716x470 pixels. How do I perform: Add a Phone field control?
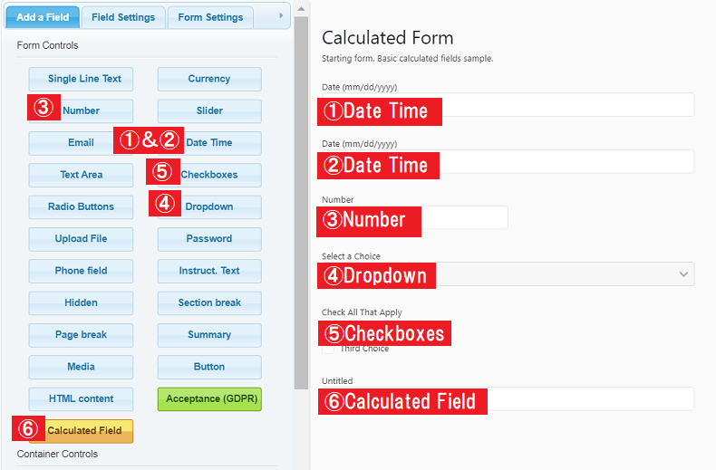click(81, 271)
